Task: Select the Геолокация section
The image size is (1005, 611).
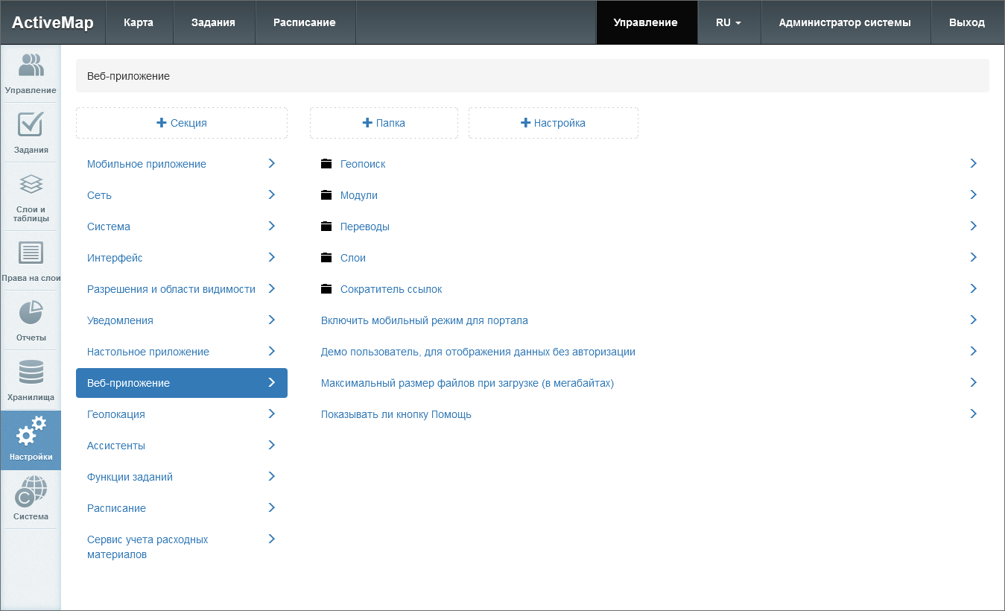Action: [x=116, y=414]
